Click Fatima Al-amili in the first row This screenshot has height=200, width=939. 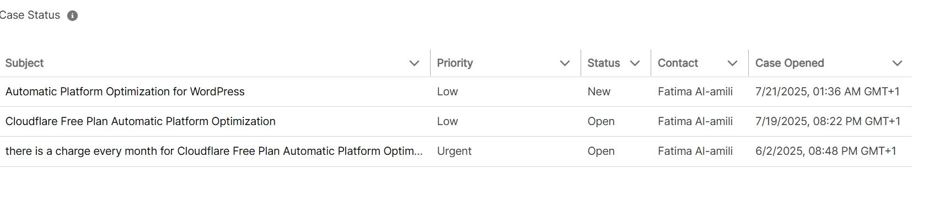pos(695,92)
